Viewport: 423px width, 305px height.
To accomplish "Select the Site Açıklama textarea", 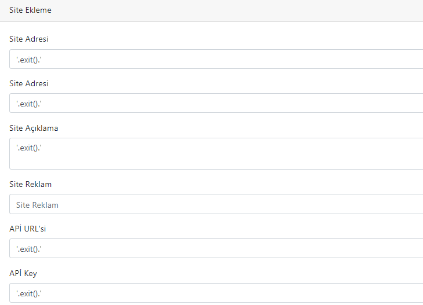I will point(216,153).
